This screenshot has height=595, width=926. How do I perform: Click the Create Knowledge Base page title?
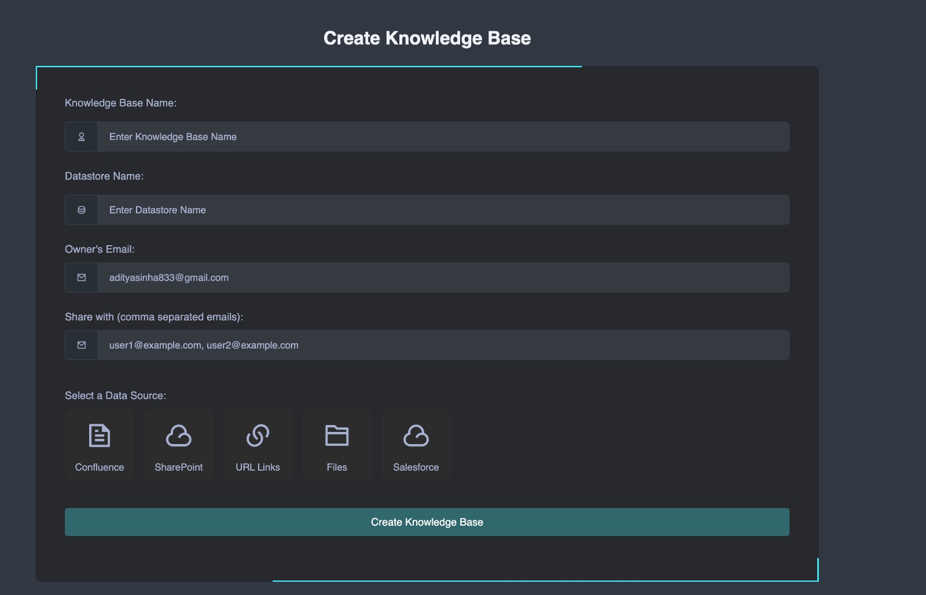(x=427, y=38)
